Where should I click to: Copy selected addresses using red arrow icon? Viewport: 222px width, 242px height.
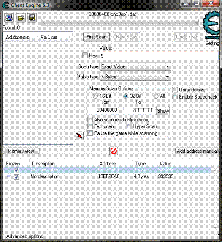coord(79,136)
